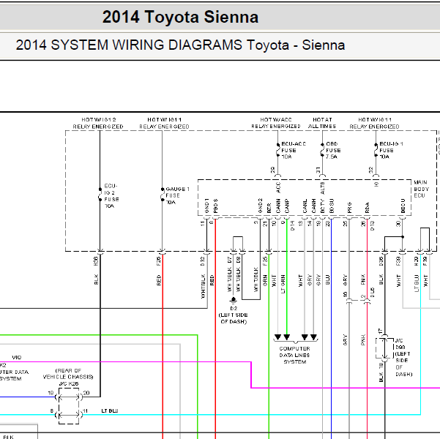Click the 'ECU-IG 2 FUSE 10A' fuse label
This screenshot has height=439, width=440.
(112, 196)
